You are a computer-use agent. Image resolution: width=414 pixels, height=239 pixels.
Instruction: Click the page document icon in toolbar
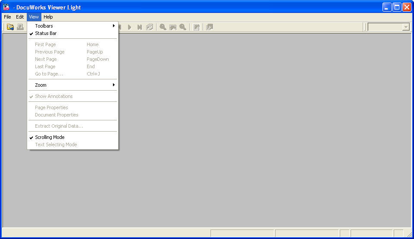tap(197, 27)
